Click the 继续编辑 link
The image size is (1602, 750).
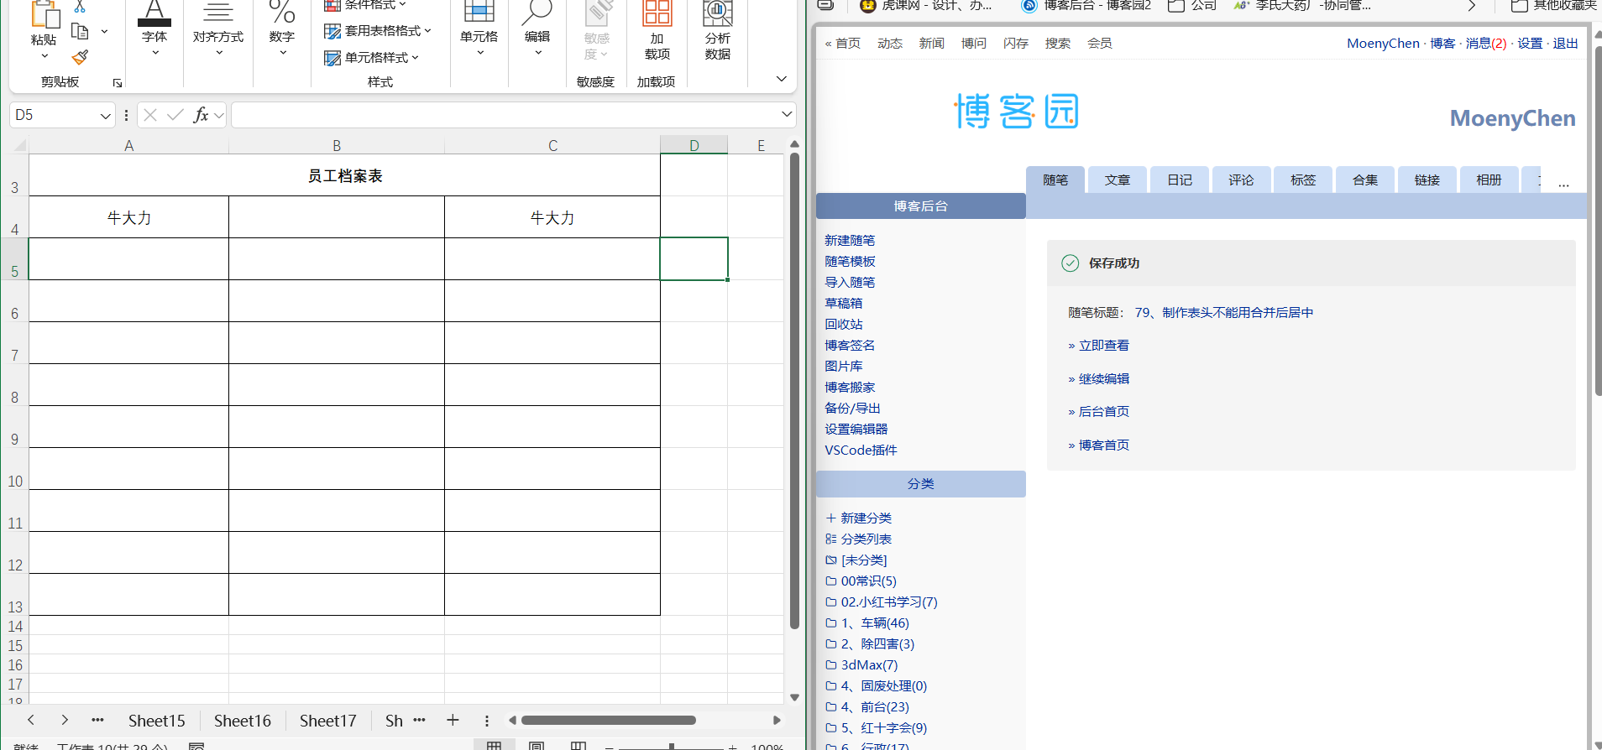(x=1103, y=378)
